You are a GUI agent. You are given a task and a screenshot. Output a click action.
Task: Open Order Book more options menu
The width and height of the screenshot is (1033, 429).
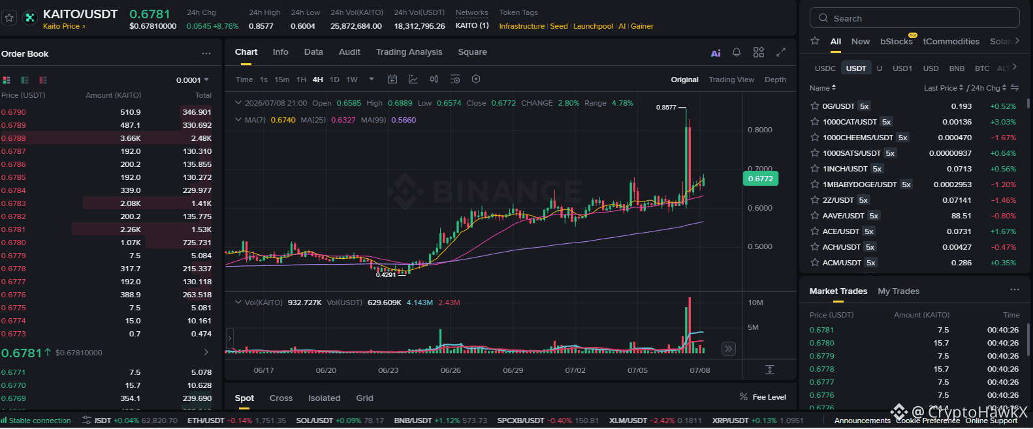tap(206, 53)
